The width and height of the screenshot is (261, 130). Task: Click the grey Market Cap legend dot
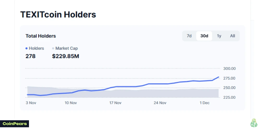[53, 48]
